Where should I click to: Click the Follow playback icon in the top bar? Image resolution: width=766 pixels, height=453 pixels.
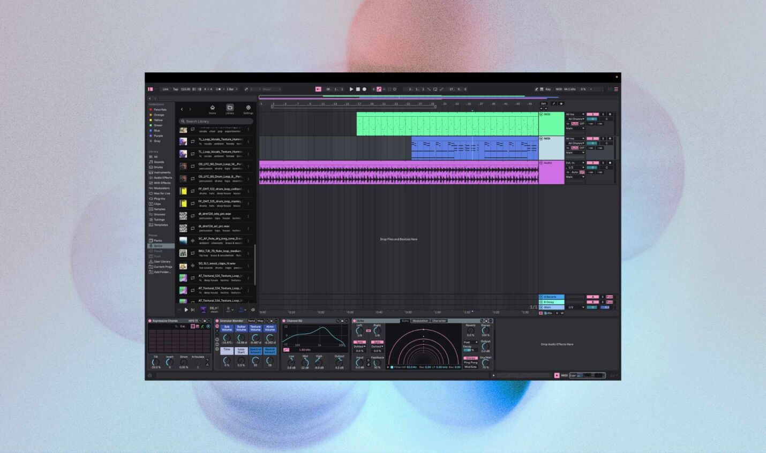(318, 89)
